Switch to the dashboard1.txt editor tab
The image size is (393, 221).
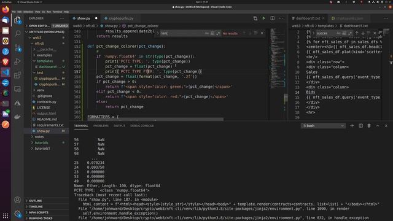[x=308, y=18]
